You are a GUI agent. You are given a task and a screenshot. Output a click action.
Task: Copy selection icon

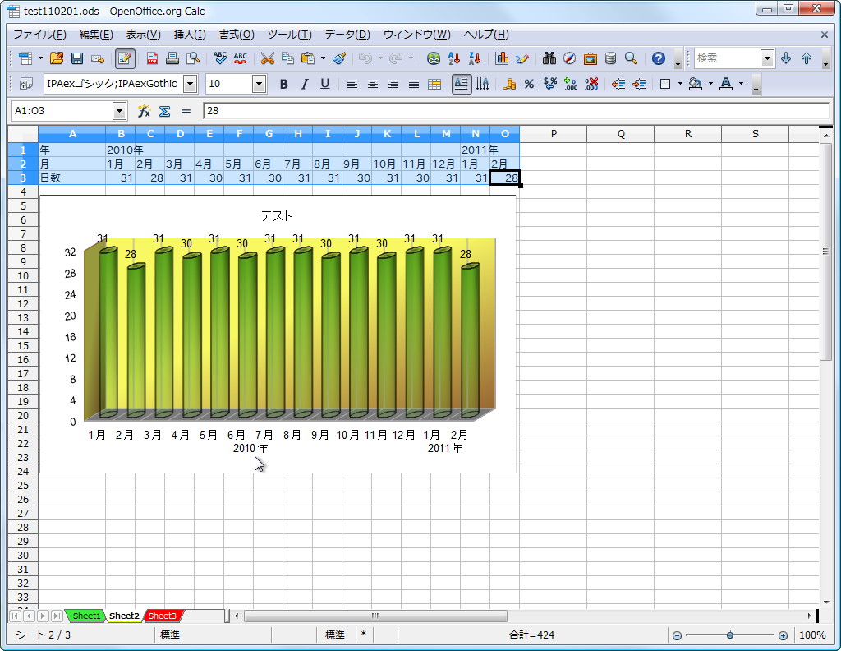(288, 58)
